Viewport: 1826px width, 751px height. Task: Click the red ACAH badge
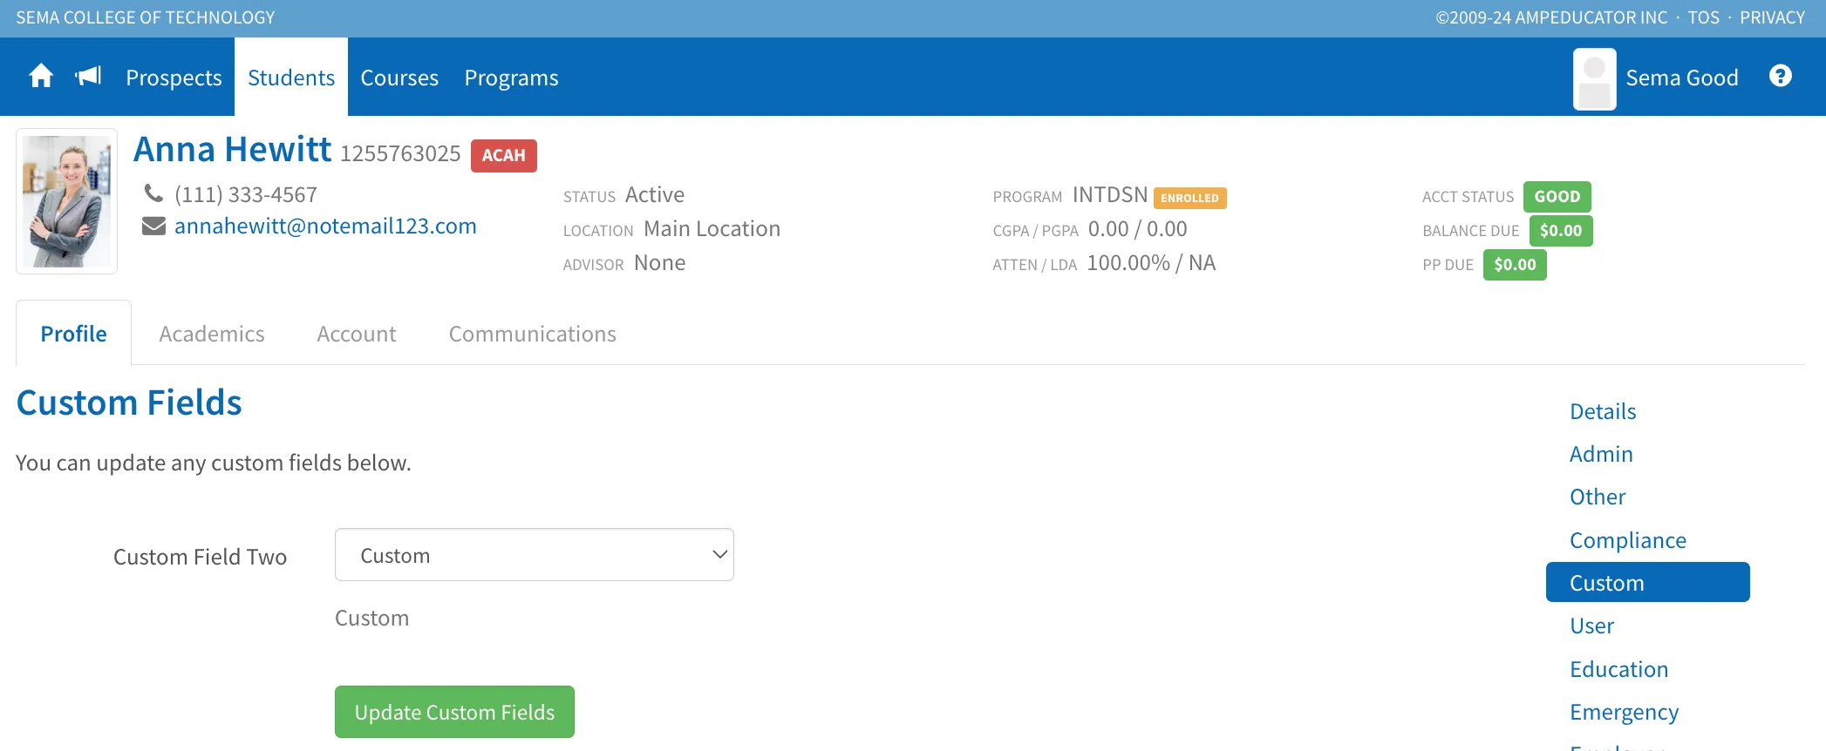[x=504, y=155]
